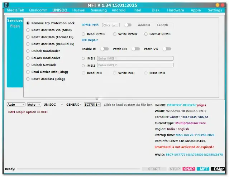
Task: Go to the Samsung tab
Action: (x=99, y=10)
